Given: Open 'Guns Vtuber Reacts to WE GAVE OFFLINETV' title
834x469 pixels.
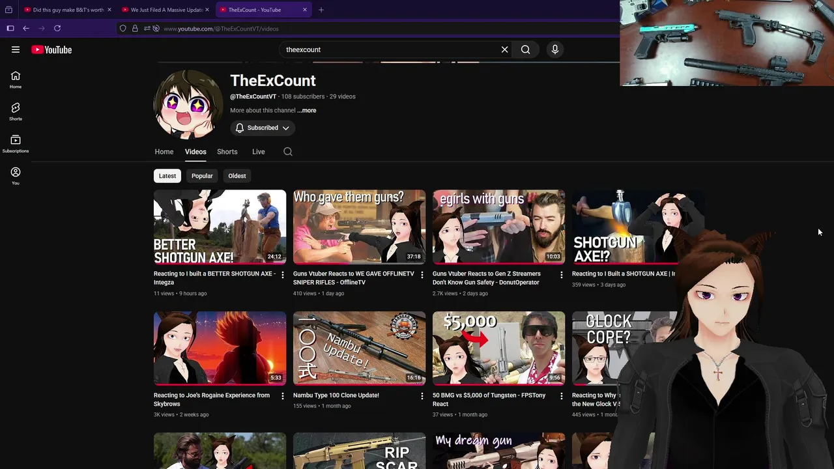Looking at the screenshot, I should click(354, 278).
